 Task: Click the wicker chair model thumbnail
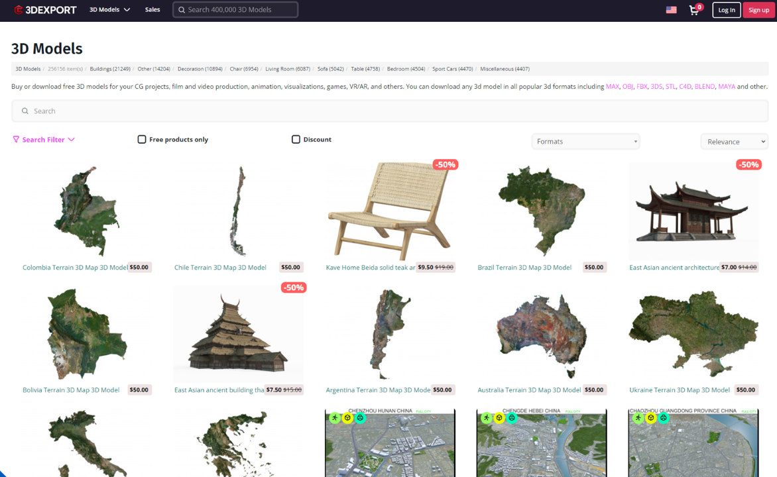tap(390, 211)
